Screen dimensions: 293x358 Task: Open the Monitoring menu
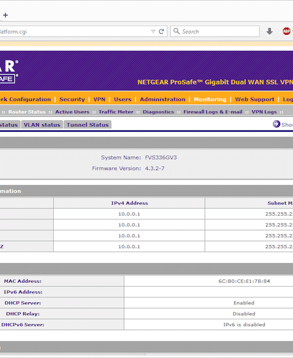coord(210,99)
